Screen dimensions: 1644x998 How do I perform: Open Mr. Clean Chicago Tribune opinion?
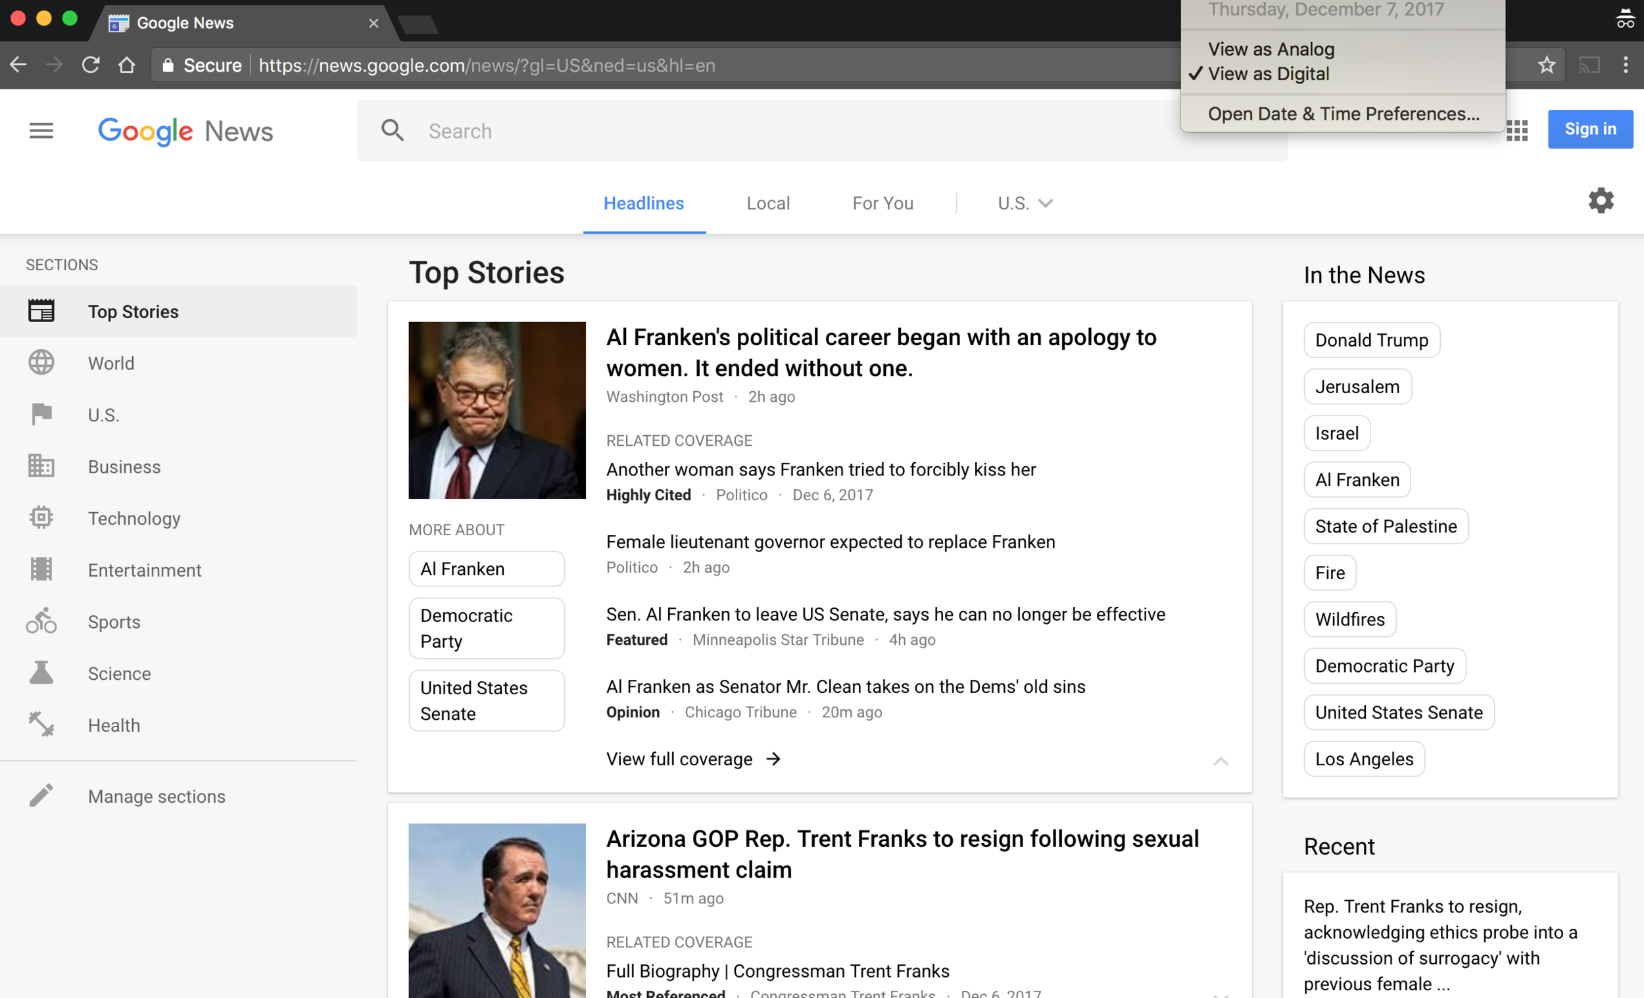[846, 686]
